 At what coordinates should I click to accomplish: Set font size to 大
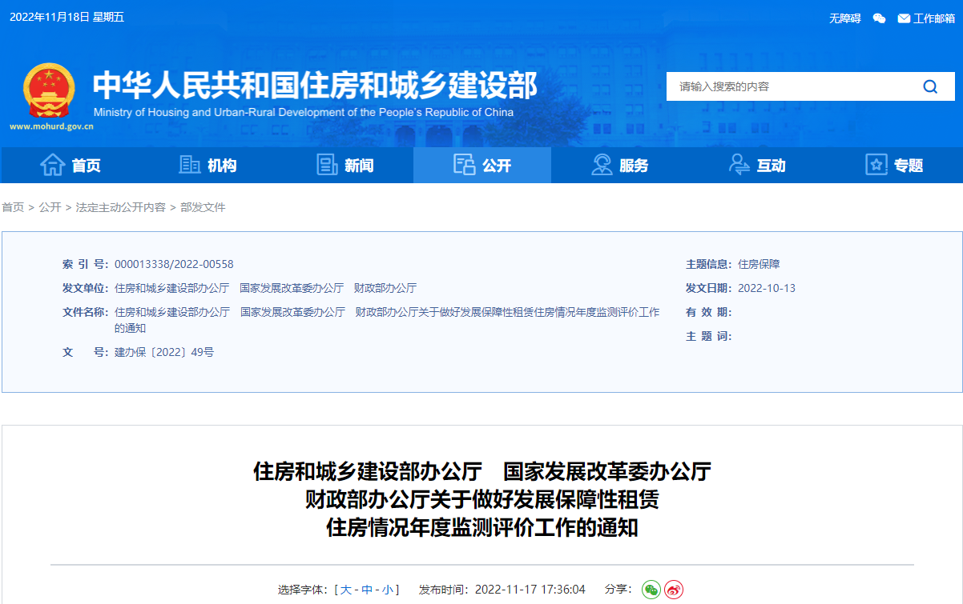tap(346, 590)
